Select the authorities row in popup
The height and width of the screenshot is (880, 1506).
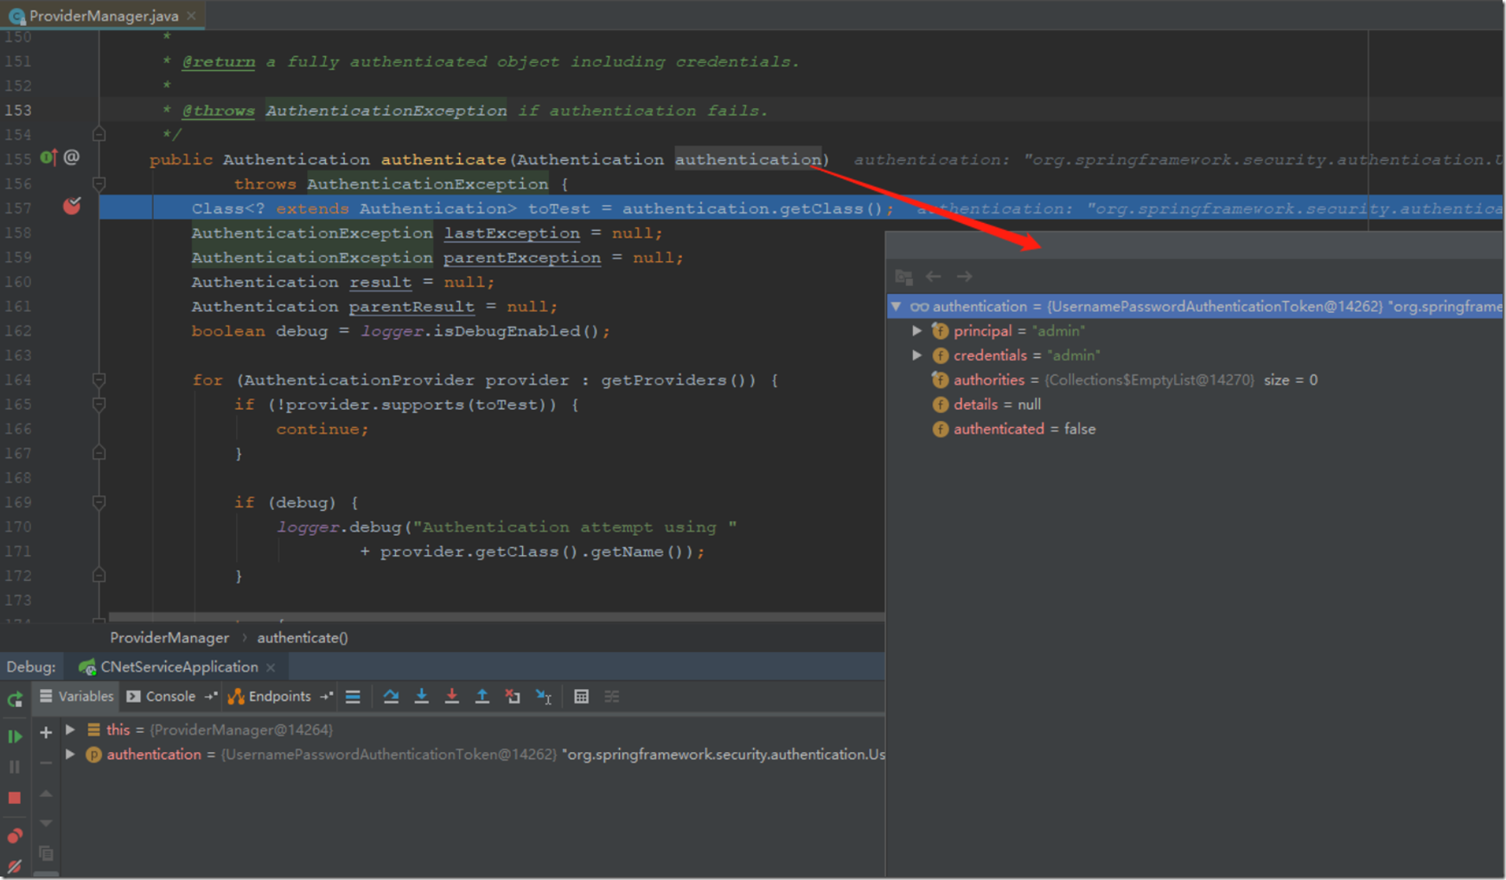tap(1196, 379)
